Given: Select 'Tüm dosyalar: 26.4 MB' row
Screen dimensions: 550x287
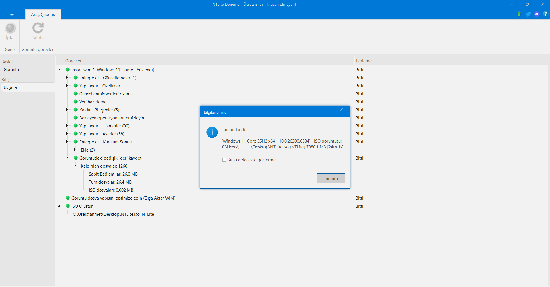Looking at the screenshot, I should pyautogui.click(x=110, y=182).
